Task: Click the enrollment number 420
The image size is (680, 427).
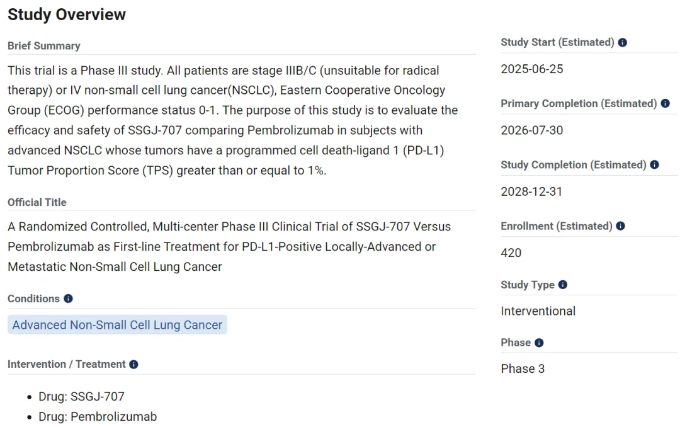Action: point(511,253)
